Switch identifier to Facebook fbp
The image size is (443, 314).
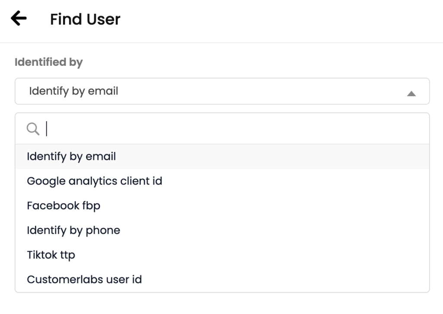point(64,206)
